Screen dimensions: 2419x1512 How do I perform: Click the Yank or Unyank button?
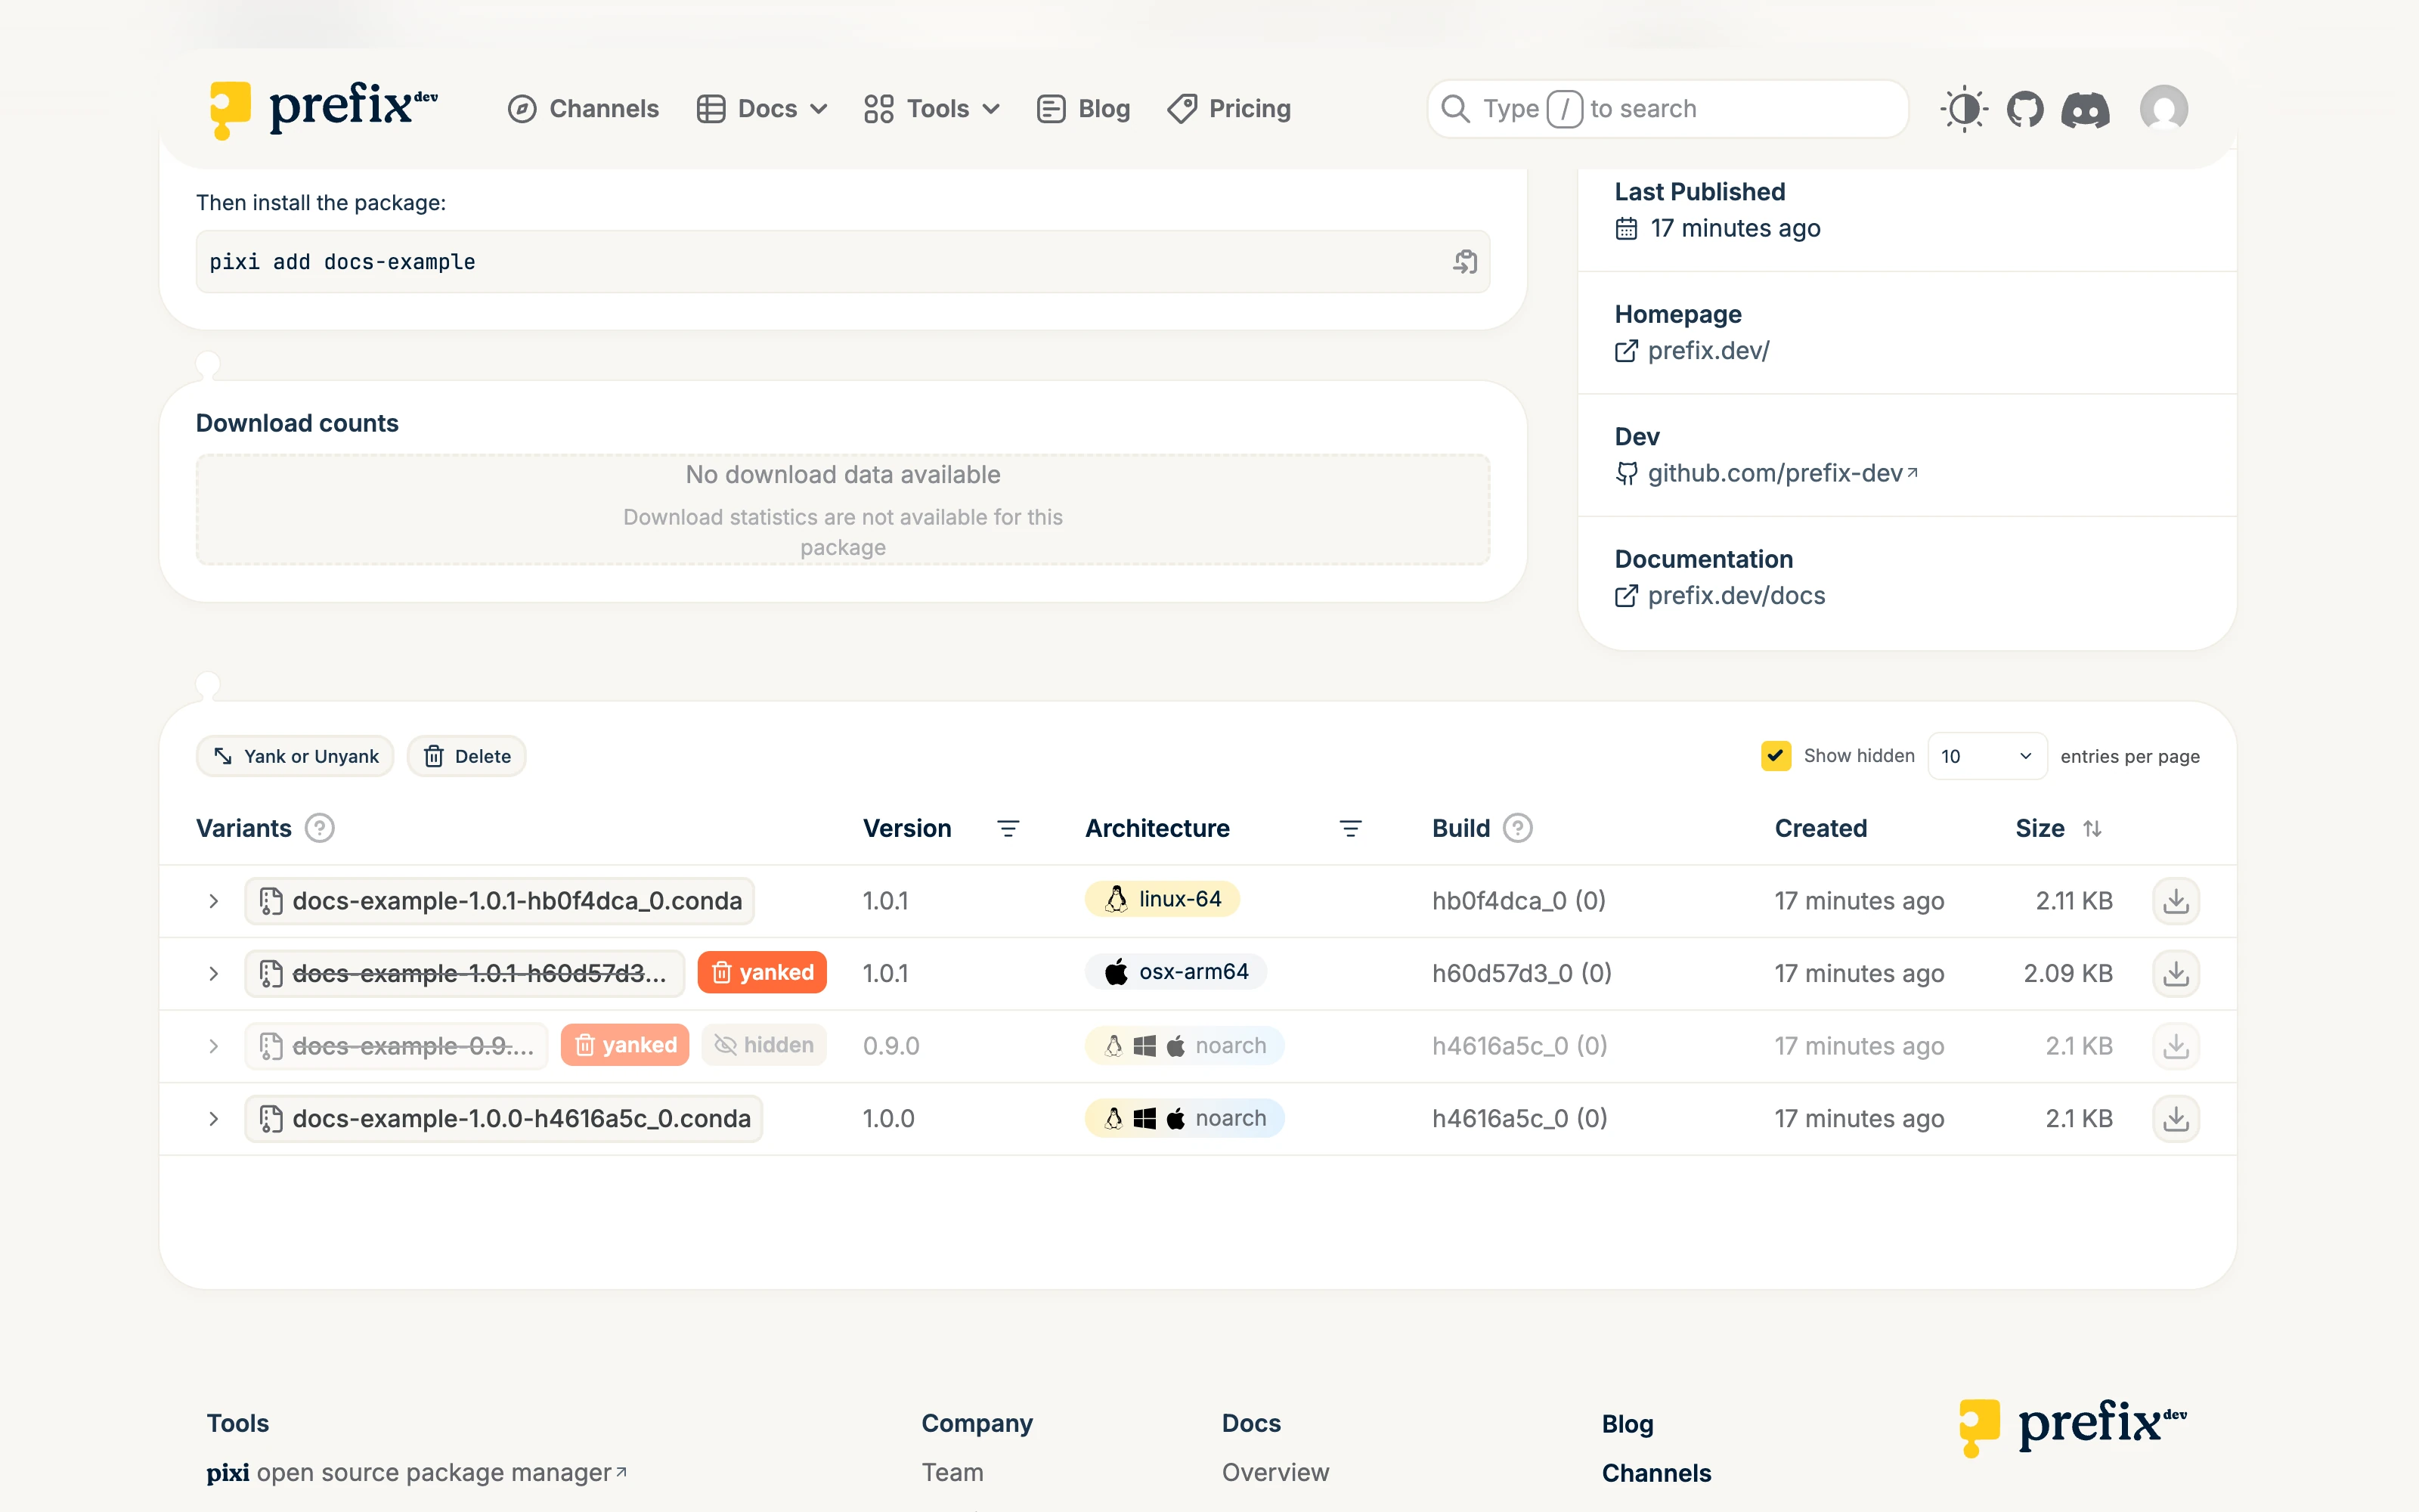coord(295,756)
